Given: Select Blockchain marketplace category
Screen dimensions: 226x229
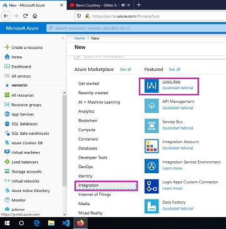Looking at the screenshot, I should (88, 120).
